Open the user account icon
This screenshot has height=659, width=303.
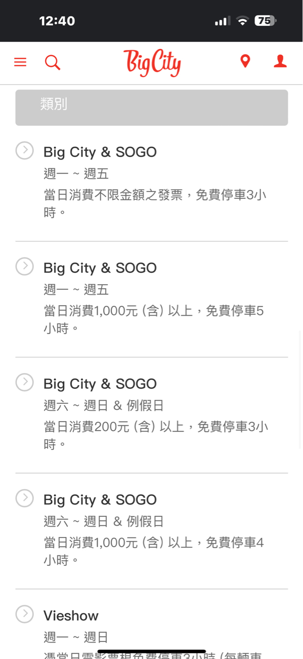coord(280,62)
